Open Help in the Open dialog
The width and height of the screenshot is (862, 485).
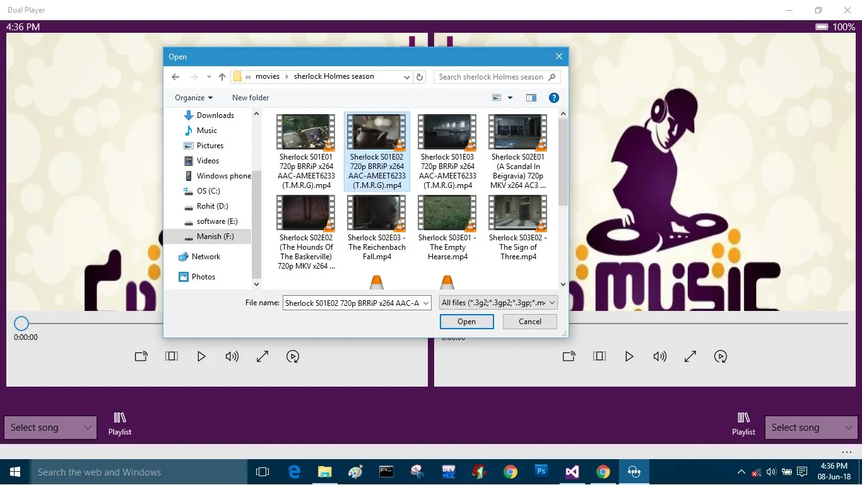click(x=554, y=98)
